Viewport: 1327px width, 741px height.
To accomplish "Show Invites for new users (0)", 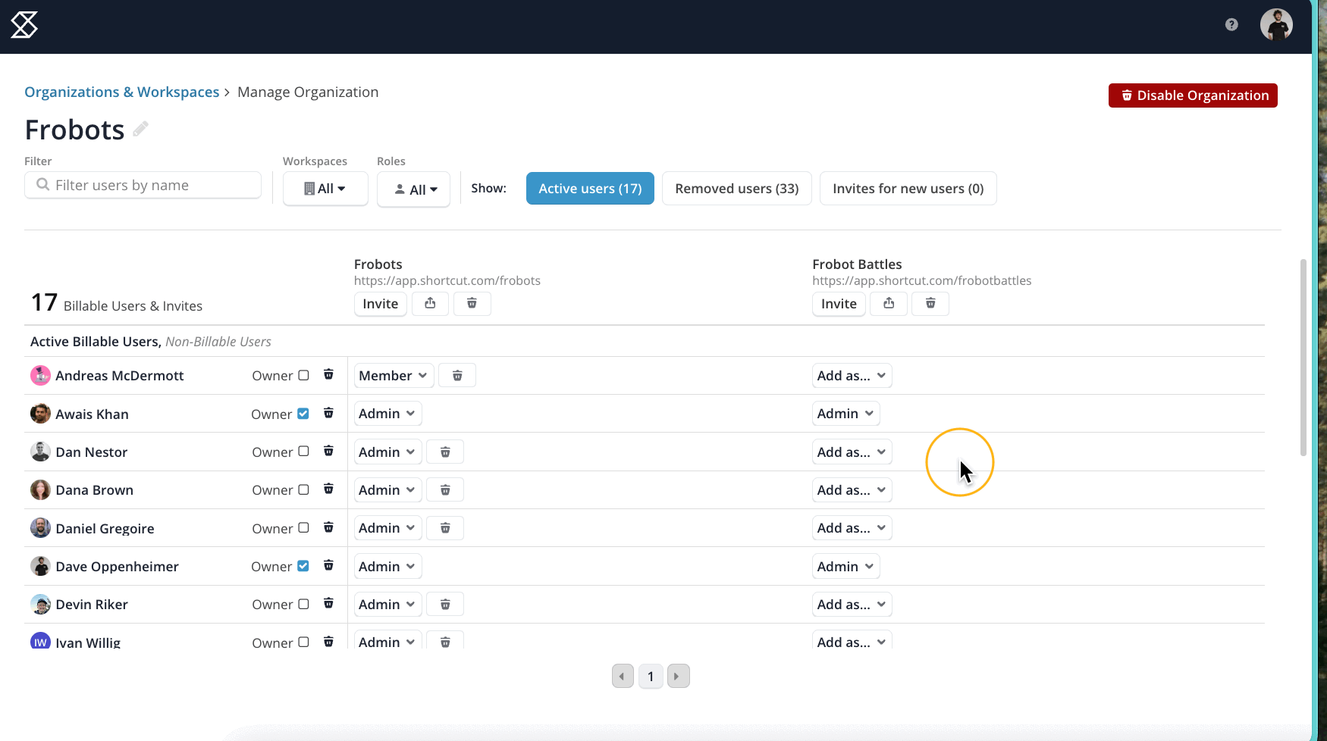I will tap(908, 189).
